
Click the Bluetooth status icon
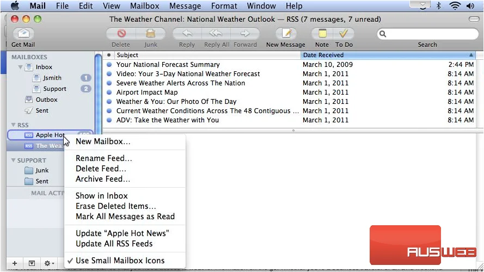click(439, 5)
